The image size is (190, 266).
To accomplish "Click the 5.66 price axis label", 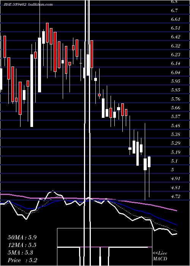I will (x=176, y=108).
